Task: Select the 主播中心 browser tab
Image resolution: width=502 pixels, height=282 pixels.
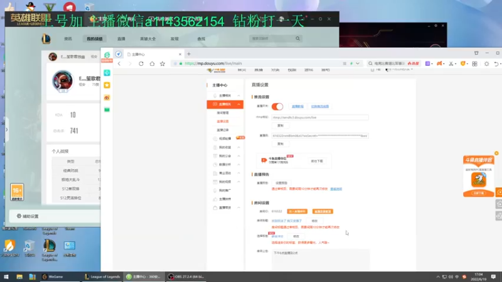Action: (154, 55)
